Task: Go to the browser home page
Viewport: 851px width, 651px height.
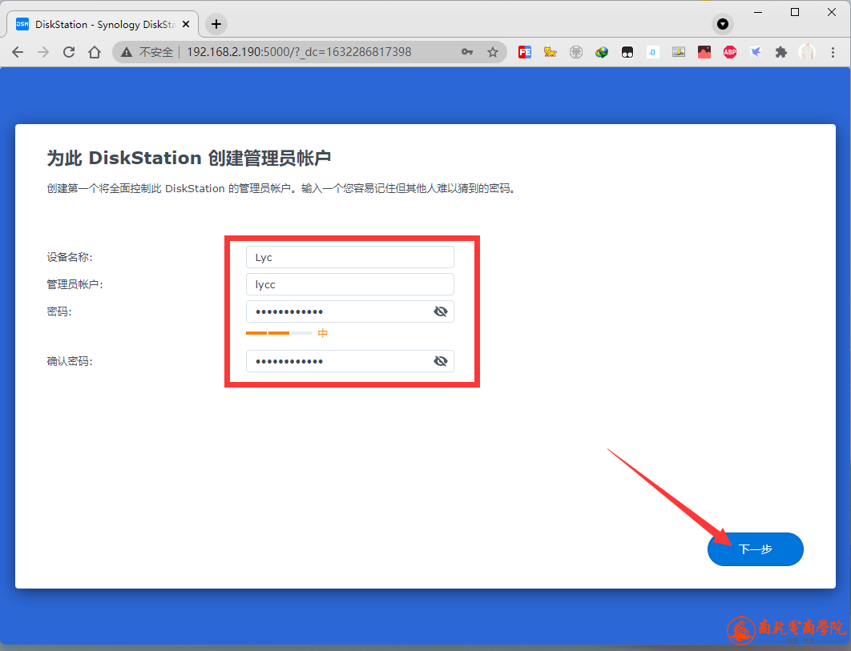Action: click(x=95, y=52)
